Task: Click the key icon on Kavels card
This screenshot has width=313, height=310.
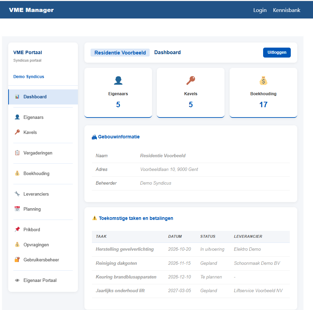Action: [191, 80]
